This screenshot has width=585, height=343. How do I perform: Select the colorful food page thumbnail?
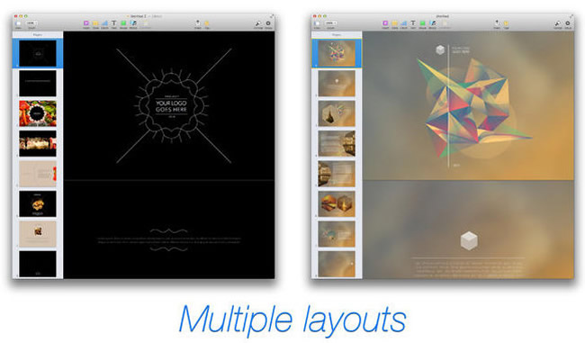[38, 113]
